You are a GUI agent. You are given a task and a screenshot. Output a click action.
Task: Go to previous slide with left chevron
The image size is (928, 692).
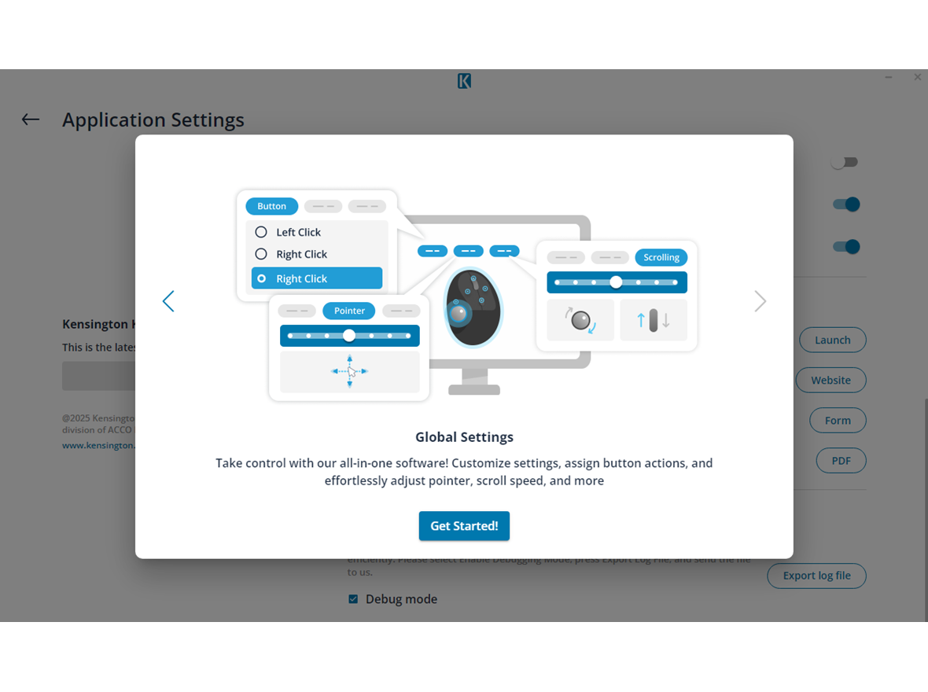click(x=168, y=301)
